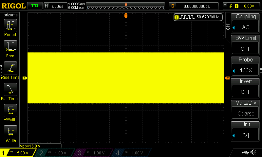Select channel 1 tab at 5.00 V
This screenshot has width=262, height=157.
click(18, 153)
